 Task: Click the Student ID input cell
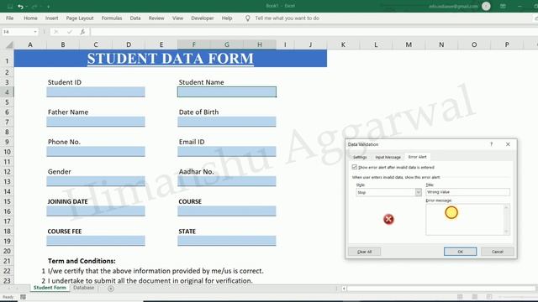(x=96, y=91)
